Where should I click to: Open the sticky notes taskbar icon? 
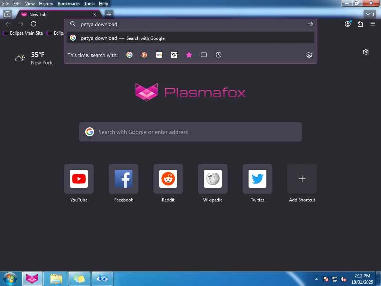[x=79, y=279]
